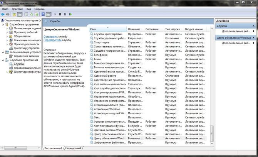The height and width of the screenshot is (157, 258).
Task: Select the Телефония service
Action: pyautogui.click(x=148, y=55)
